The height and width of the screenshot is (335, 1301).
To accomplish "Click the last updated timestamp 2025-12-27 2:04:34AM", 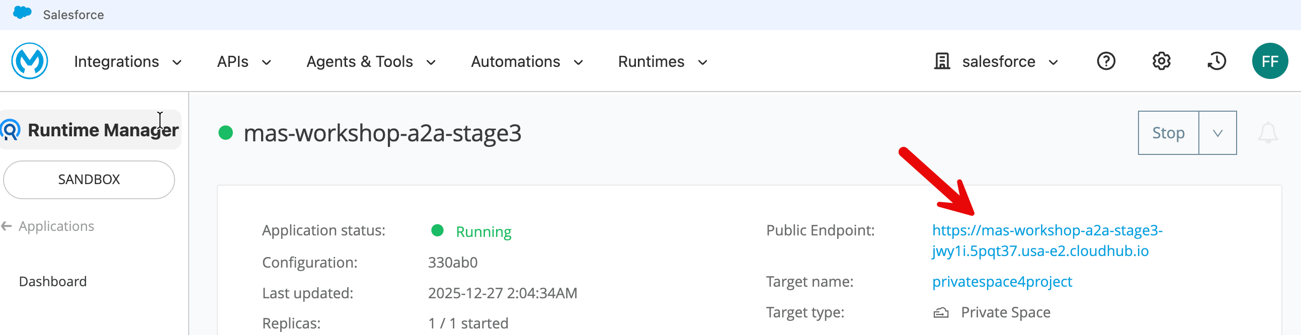I will [x=503, y=294].
